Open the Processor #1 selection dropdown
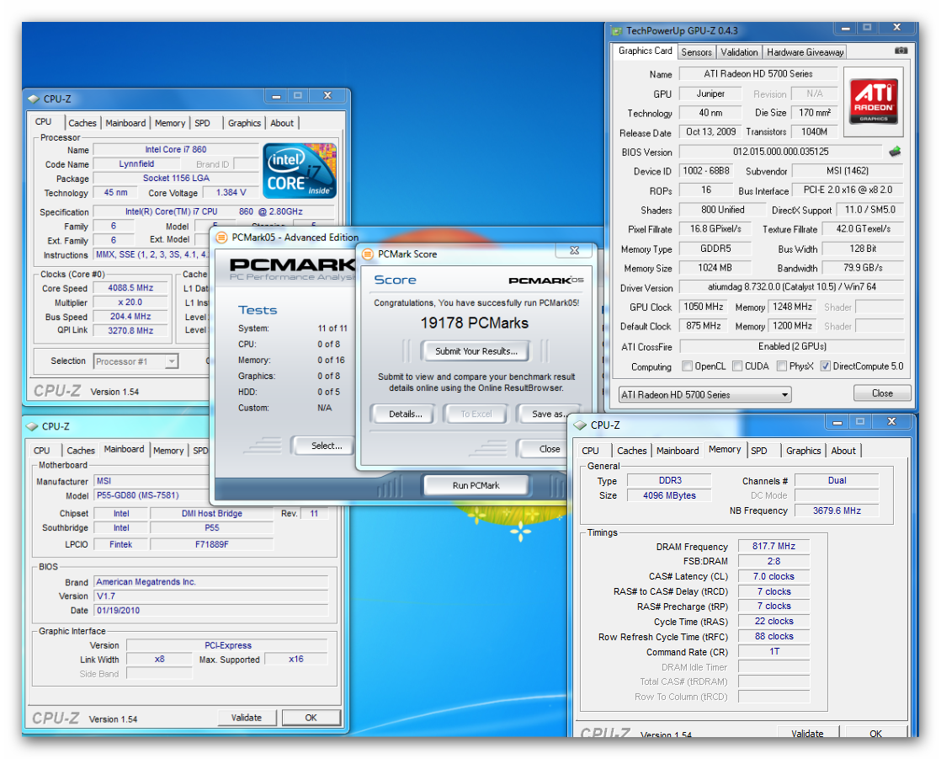Screen dimensions: 941x759 136,361
